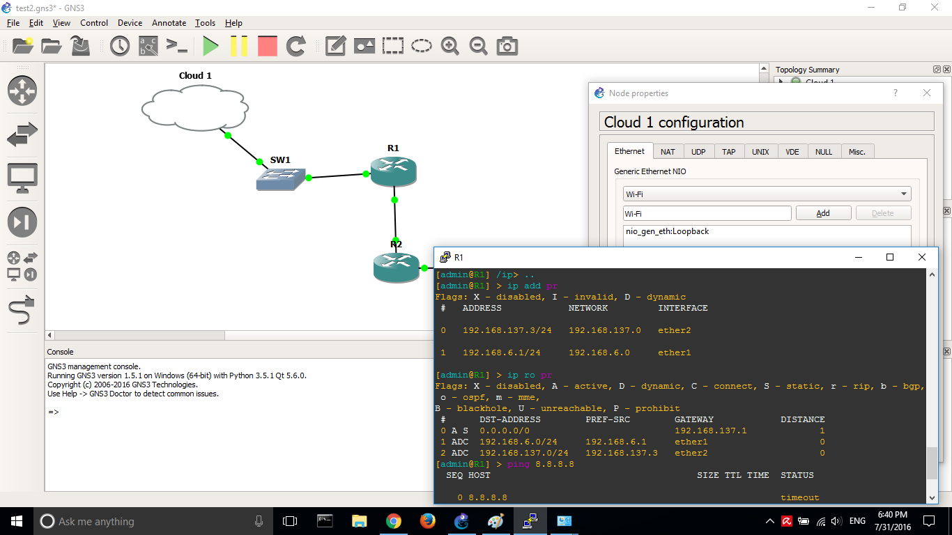Click the Add button in Cloud configuration
Screen dimensions: 952x535
pyautogui.click(x=823, y=213)
